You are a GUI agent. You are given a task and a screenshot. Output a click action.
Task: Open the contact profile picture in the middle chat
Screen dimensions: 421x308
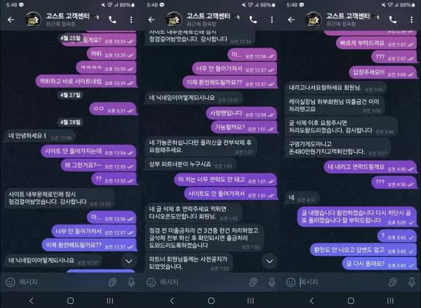174,20
